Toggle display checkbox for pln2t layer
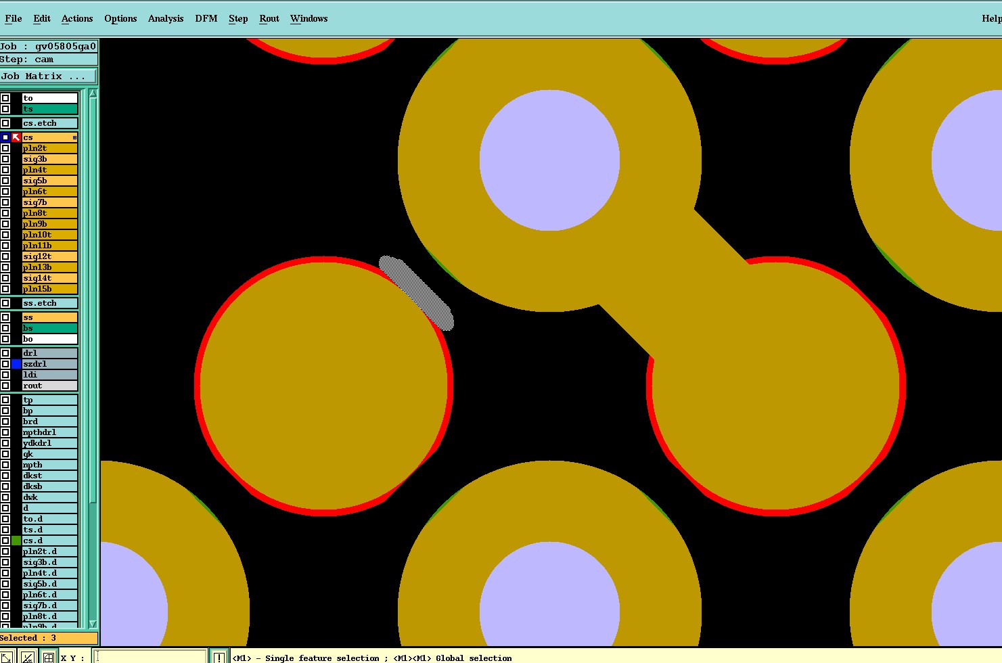This screenshot has width=1002, height=663. pyautogui.click(x=5, y=148)
